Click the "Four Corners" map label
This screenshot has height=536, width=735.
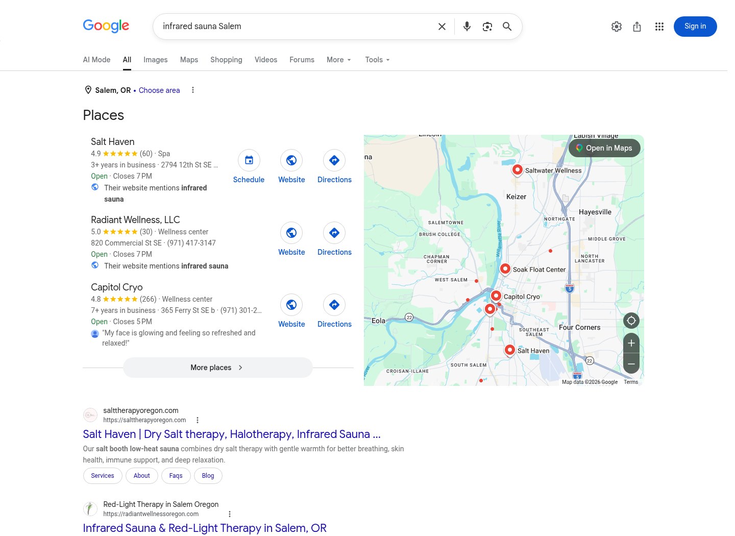point(580,327)
